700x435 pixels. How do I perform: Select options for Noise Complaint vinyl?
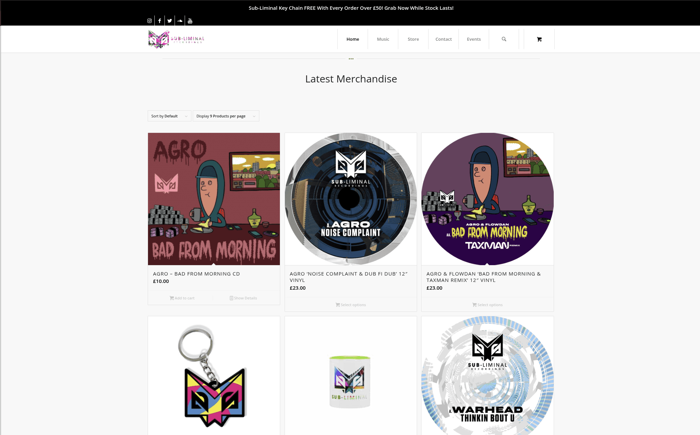point(351,305)
